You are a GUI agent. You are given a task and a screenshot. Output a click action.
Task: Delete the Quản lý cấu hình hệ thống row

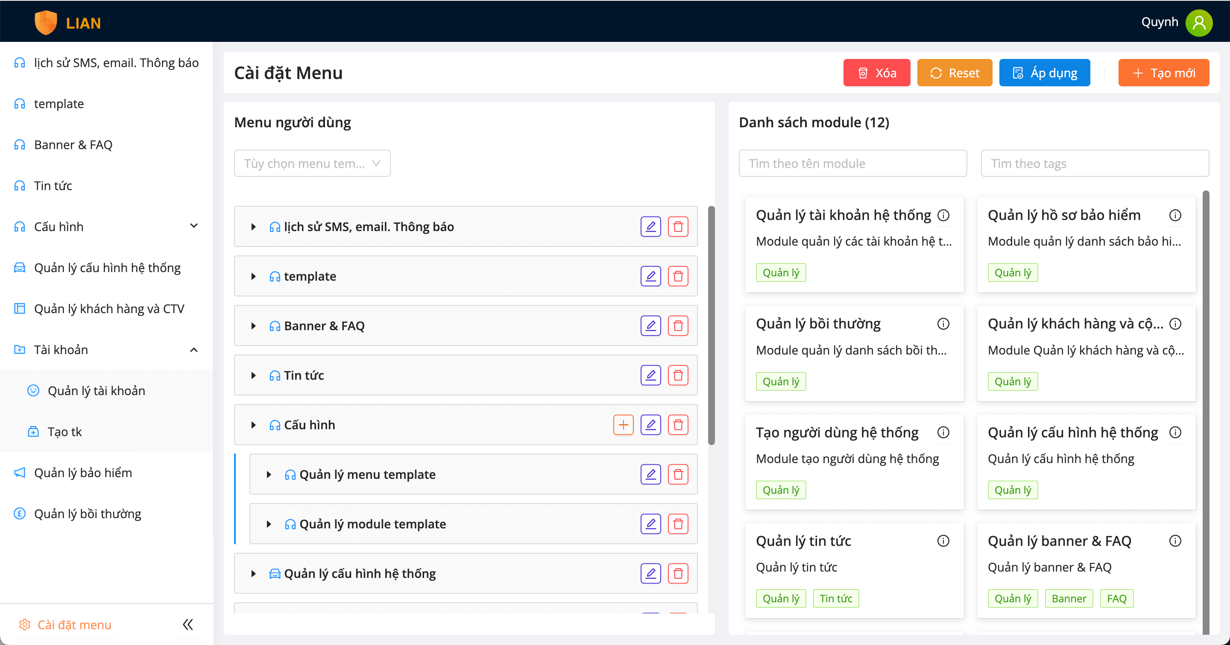[x=677, y=573]
